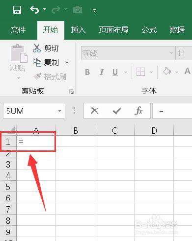
Task: Open the 复制 dropdown arrow
Action: pos(67,62)
